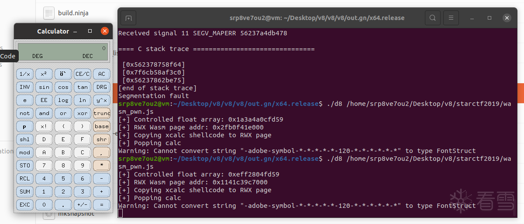524x224 pixels.
Task: Click the xor logic key
Action: click(83, 113)
